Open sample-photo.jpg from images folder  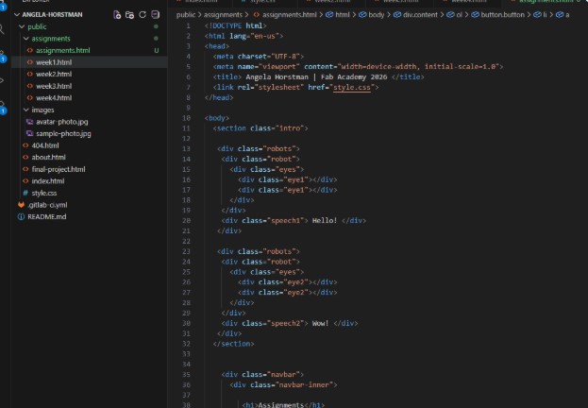(63, 133)
